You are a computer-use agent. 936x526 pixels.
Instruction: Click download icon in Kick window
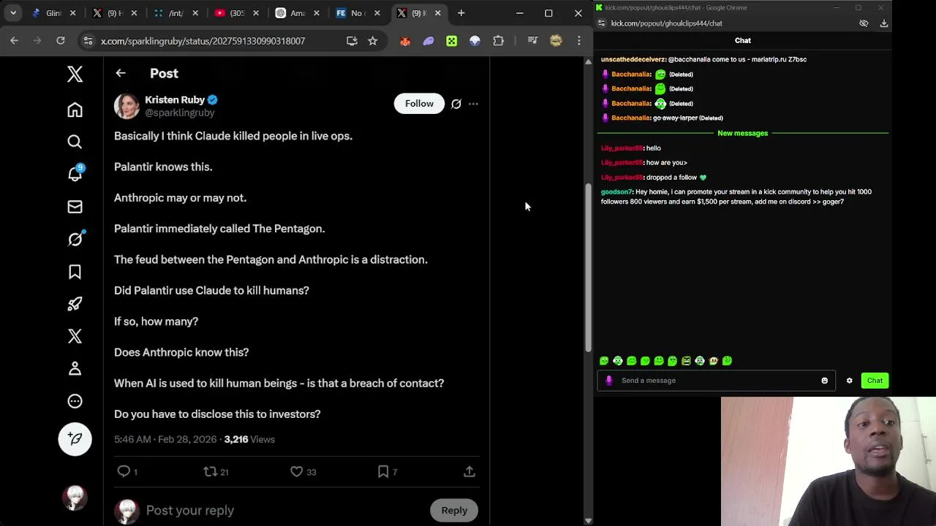[x=883, y=23]
